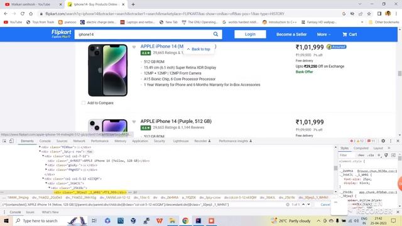Open the Cart
Viewport: 402px width, 226px height.
pyautogui.click(x=350, y=35)
